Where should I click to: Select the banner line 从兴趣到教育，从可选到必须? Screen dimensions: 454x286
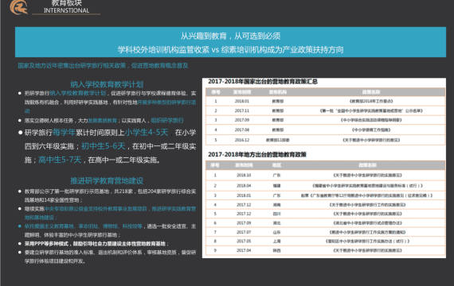tap(230, 36)
